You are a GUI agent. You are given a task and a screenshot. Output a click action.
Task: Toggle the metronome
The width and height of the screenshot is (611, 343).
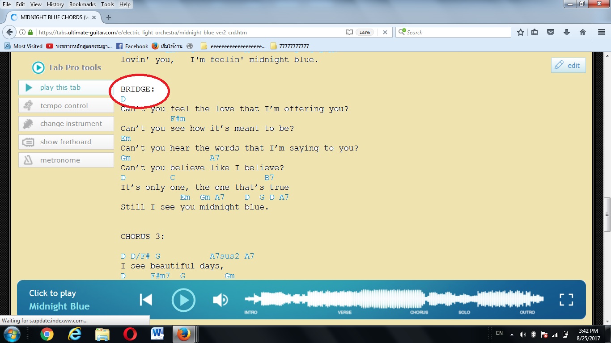point(66,160)
